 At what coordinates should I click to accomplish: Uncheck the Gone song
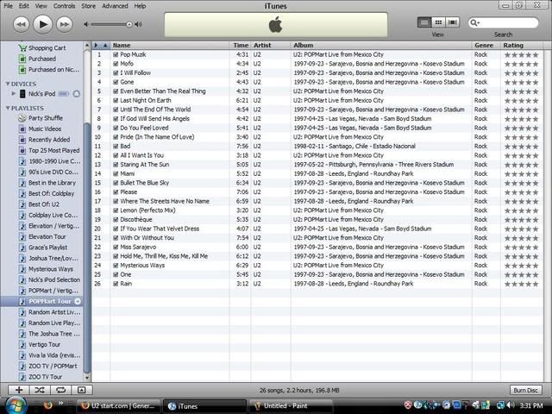tap(116, 82)
